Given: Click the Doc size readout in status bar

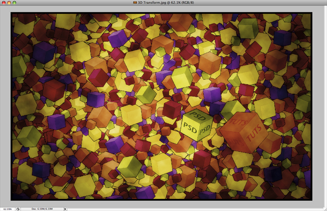Looking at the screenshot, I should click(x=42, y=209).
